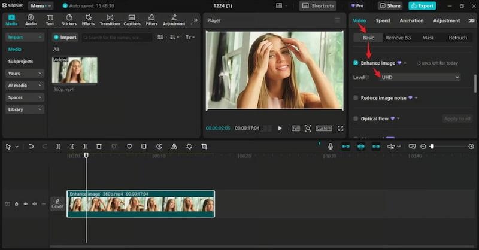The height and width of the screenshot is (250, 479).
Task: Open the Captions panel
Action: point(132,20)
